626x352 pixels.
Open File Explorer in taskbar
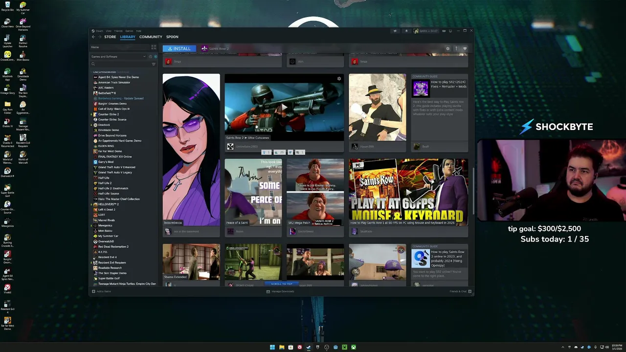tap(282, 347)
